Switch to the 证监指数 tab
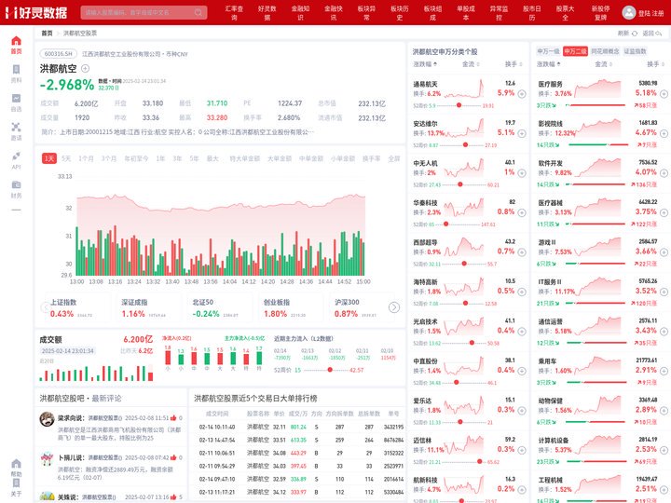671x503 pixels. click(635, 51)
